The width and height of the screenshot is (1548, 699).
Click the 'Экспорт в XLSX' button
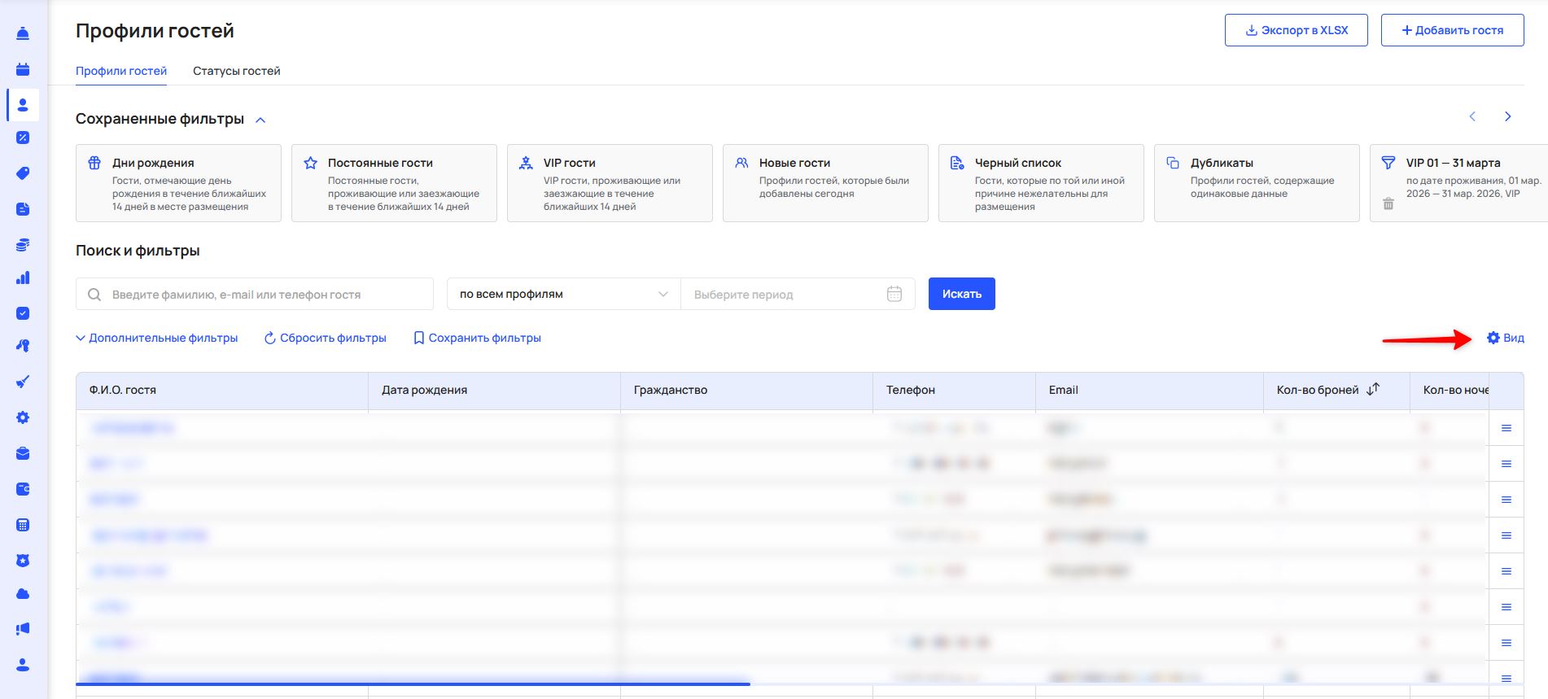(x=1296, y=30)
